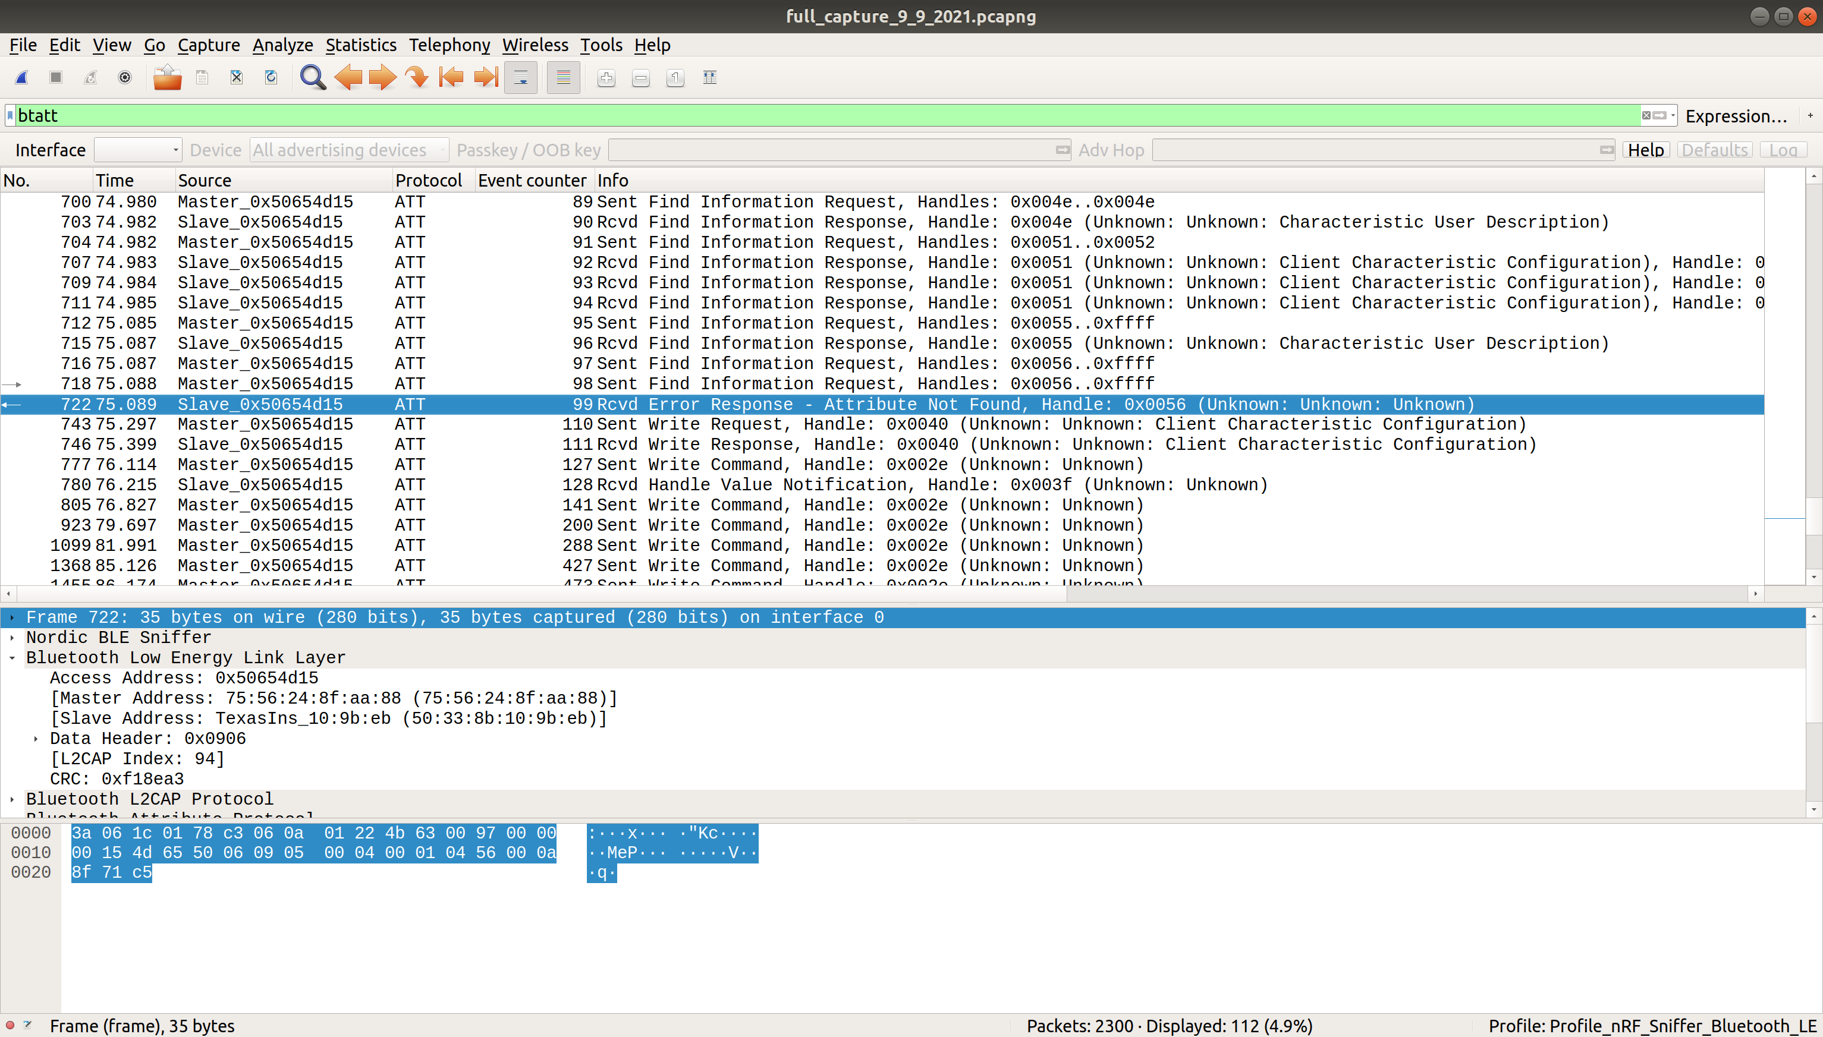1823x1037 pixels.
Task: Collapse Bluetooth Low Energy Link Layer section
Action: 12,658
